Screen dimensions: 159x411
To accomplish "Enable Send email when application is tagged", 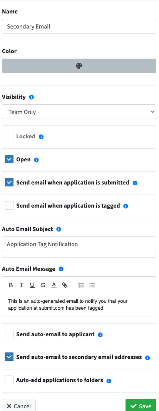I will tap(9, 206).
